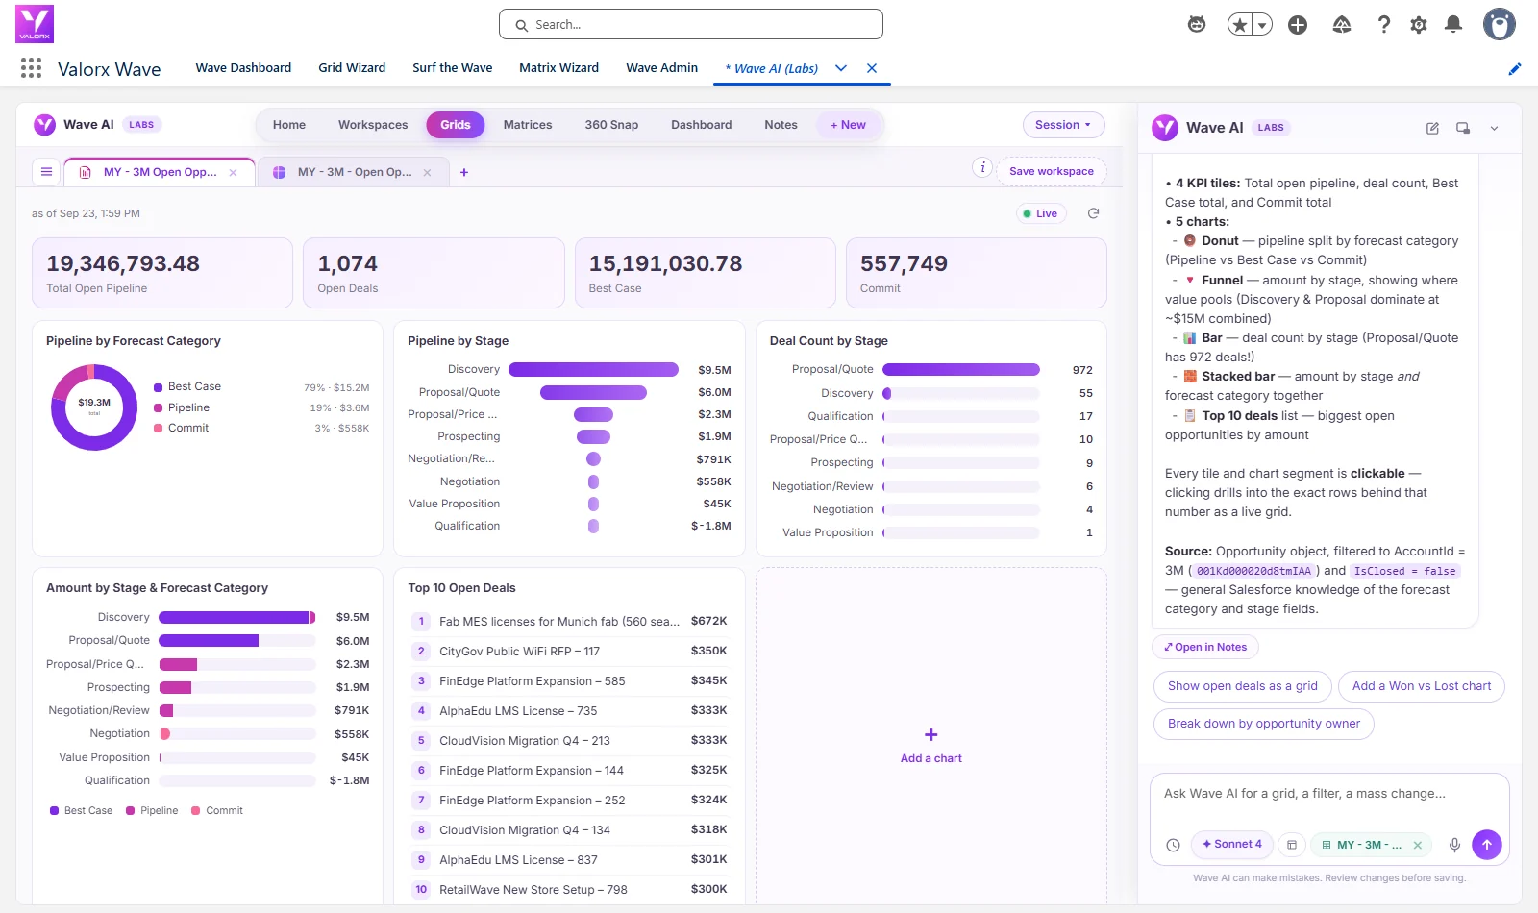The height and width of the screenshot is (913, 1538).
Task: Open the Astro guidance center icon
Action: 1197,25
